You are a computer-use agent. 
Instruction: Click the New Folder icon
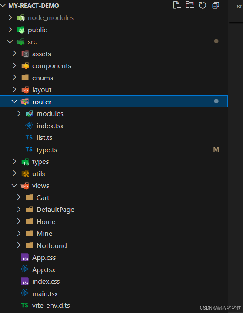[189, 5]
